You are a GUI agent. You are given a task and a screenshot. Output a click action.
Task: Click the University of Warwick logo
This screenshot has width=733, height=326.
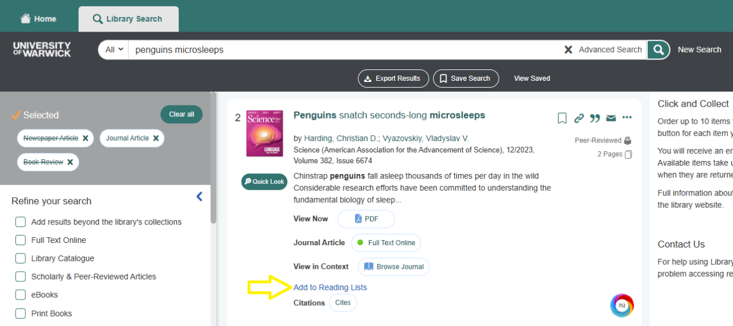click(x=42, y=49)
